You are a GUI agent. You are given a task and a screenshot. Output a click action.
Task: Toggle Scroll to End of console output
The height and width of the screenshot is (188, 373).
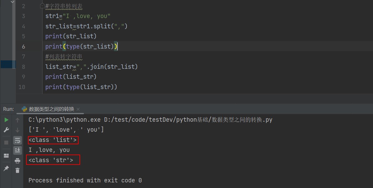(17, 150)
